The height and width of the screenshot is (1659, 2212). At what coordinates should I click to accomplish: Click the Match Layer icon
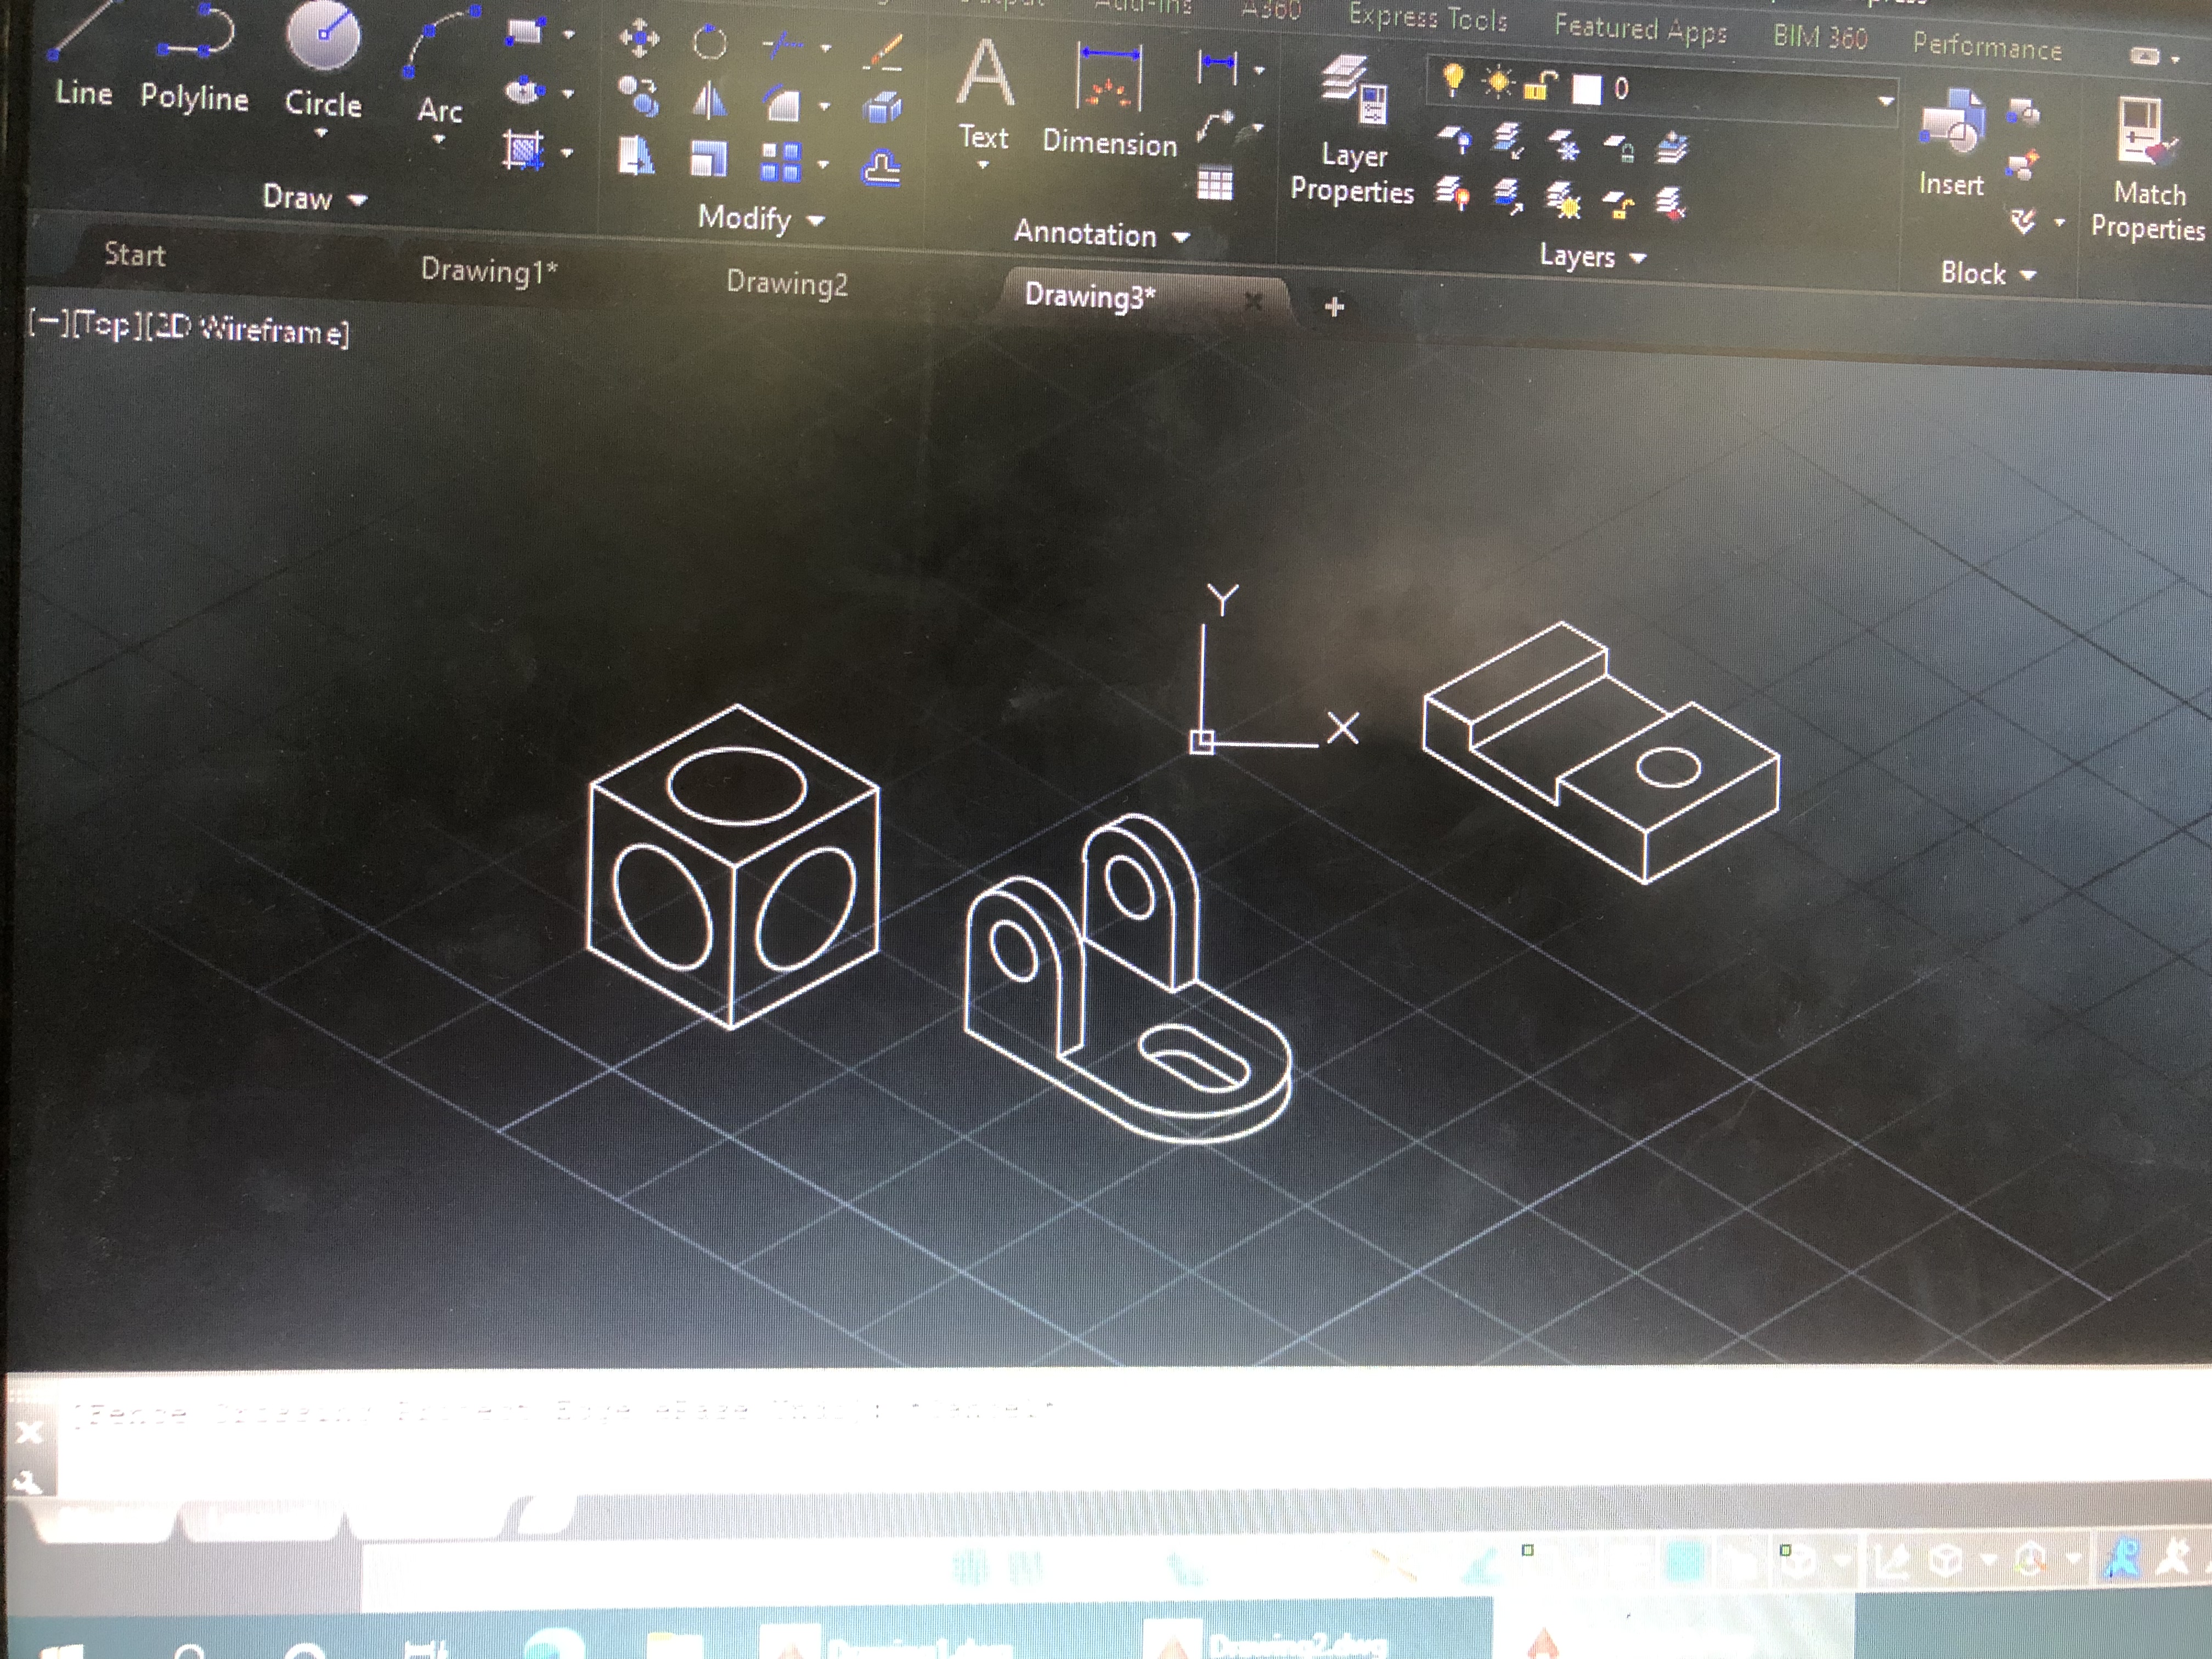(1669, 204)
